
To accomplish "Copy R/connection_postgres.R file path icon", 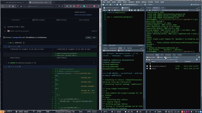I will pos(35,63).
